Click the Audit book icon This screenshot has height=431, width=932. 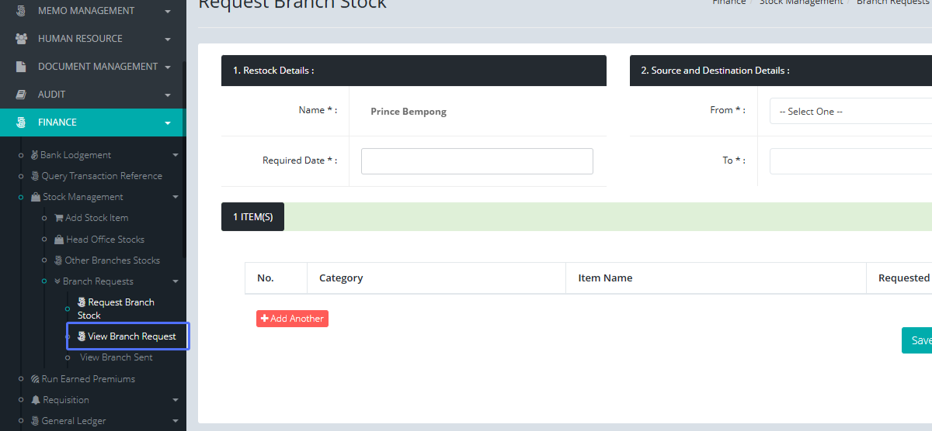22,95
